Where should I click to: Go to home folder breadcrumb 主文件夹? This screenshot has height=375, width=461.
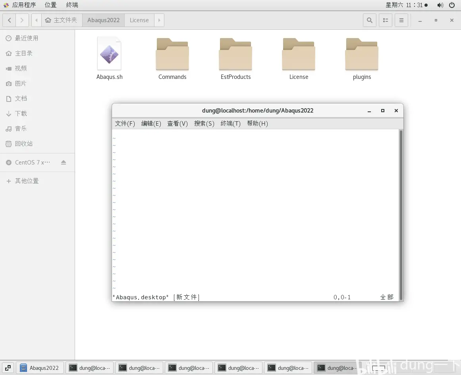(x=62, y=20)
